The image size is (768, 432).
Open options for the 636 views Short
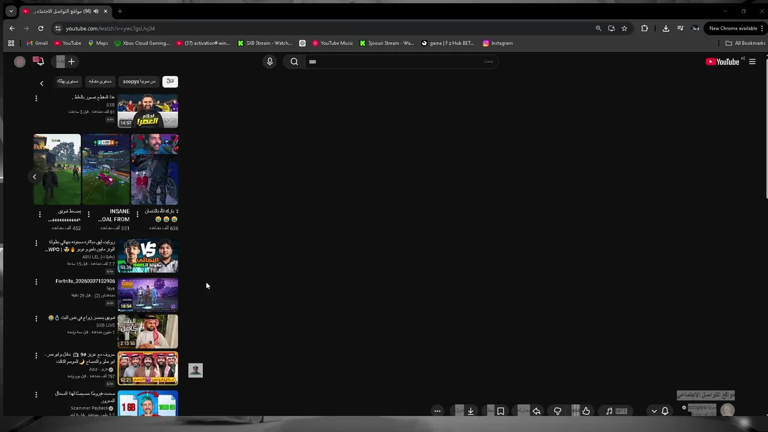(137, 214)
